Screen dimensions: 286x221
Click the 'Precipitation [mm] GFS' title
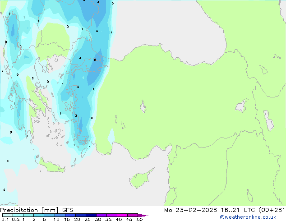point(37,210)
